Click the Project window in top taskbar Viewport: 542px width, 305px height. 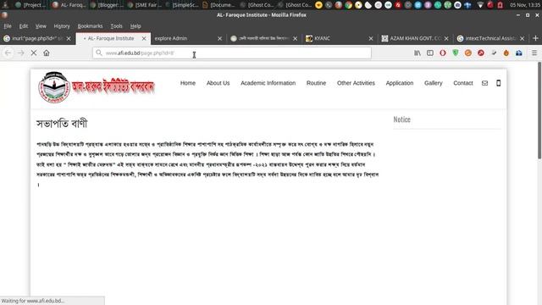click(x=30, y=5)
